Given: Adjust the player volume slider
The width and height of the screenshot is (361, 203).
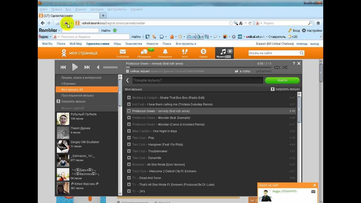Looking at the screenshot, I should pos(110,67).
